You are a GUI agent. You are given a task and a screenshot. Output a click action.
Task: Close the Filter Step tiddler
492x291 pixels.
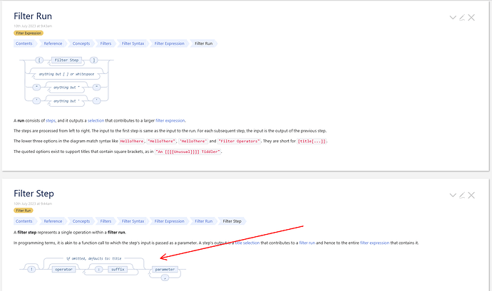point(471,195)
